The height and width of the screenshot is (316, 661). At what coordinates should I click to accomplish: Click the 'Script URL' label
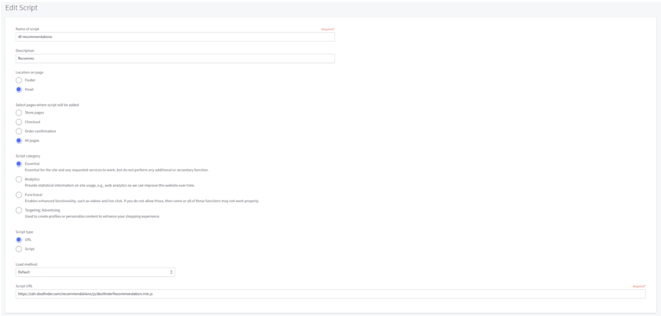click(24, 286)
